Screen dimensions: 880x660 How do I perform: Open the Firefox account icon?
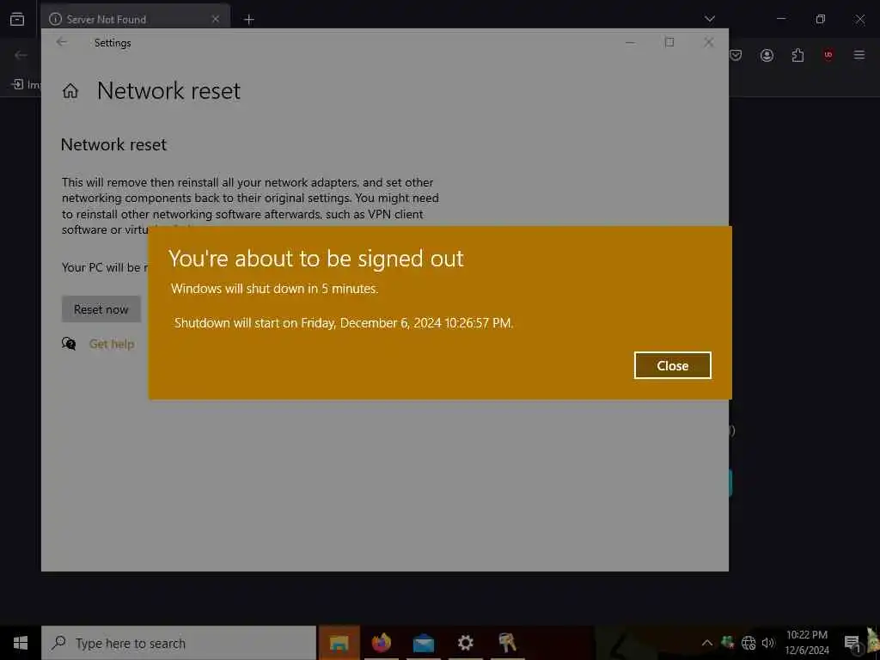[767, 55]
